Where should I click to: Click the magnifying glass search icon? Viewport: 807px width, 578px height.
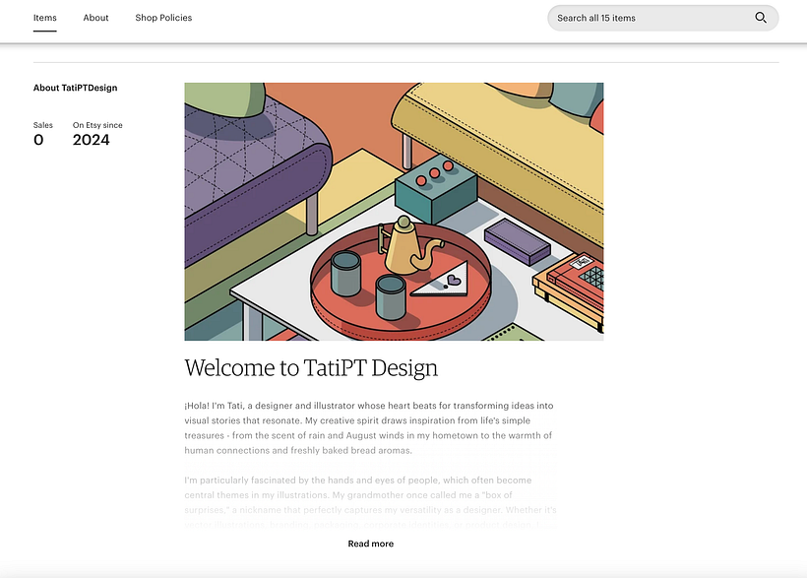[x=761, y=18]
